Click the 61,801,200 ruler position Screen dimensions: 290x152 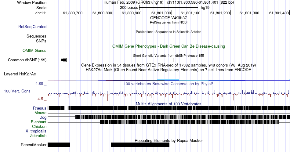220,13
